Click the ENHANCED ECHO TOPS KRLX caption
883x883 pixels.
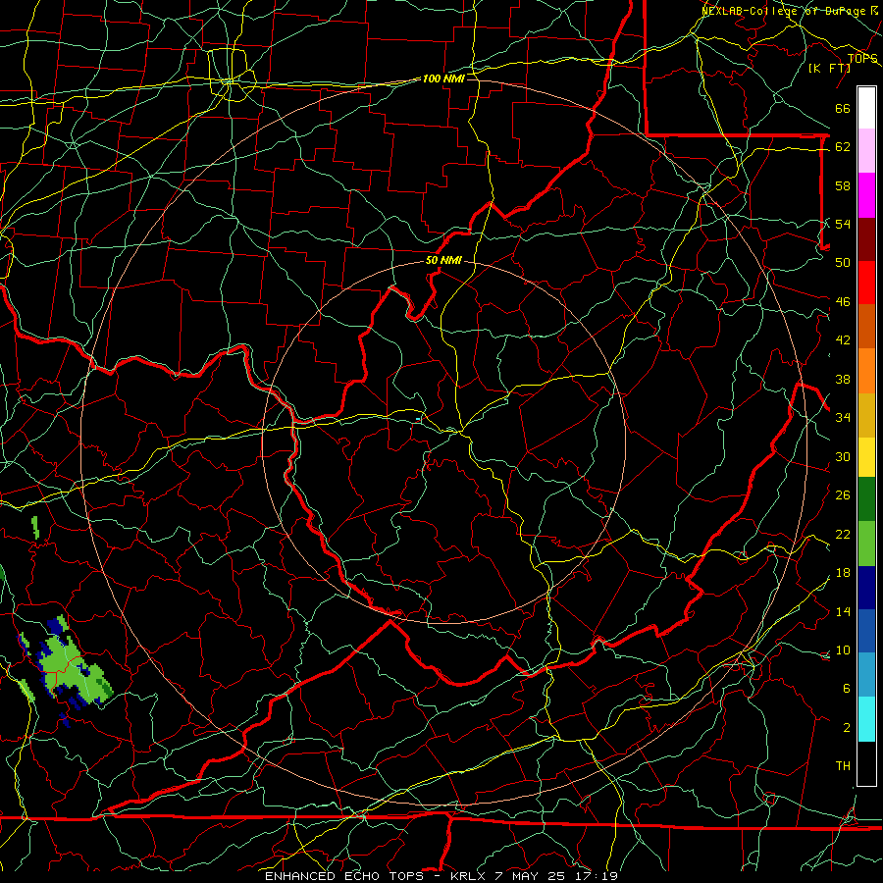[x=441, y=876]
